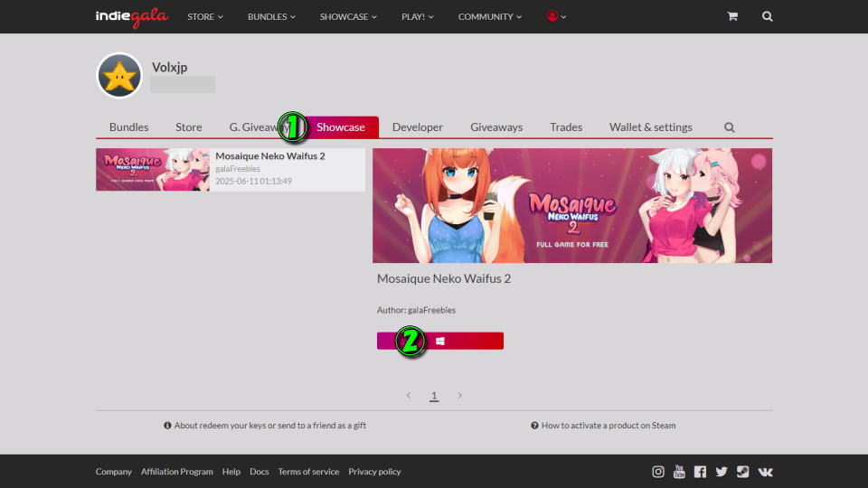Select Mosaique Neko Waifus 2 list entry
868x488 pixels.
231,169
